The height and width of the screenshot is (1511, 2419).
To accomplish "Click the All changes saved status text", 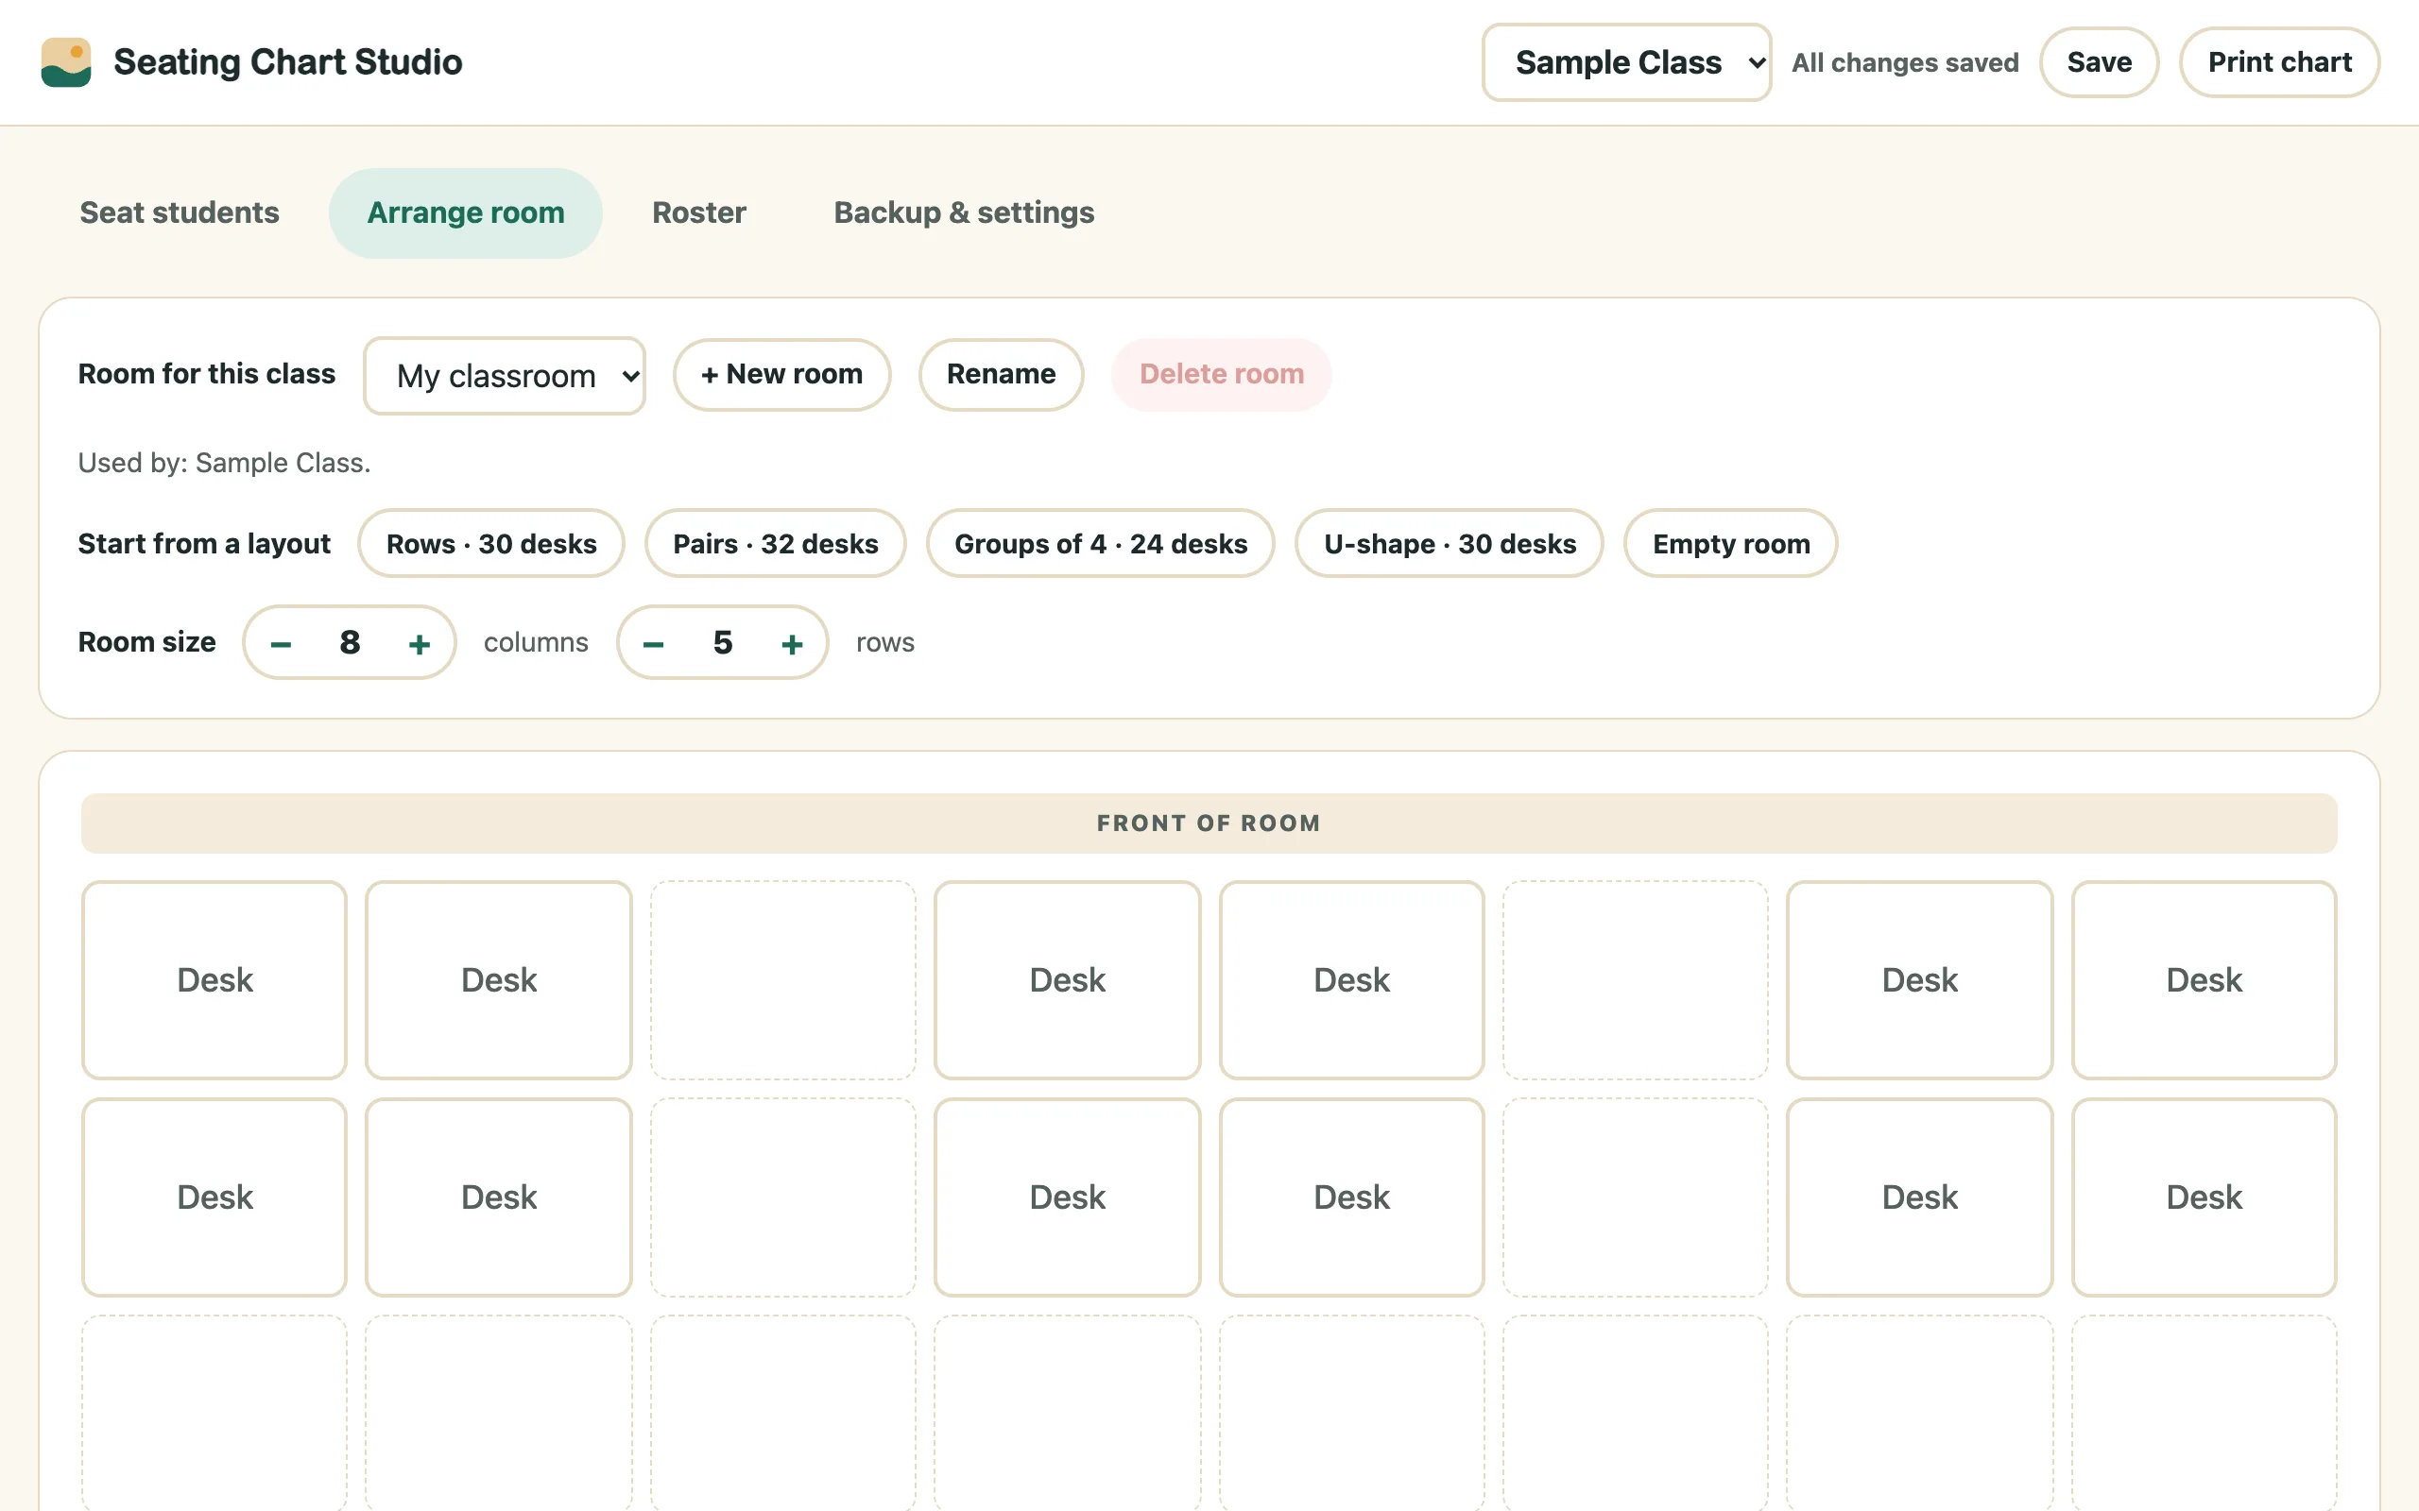I will tap(1905, 63).
